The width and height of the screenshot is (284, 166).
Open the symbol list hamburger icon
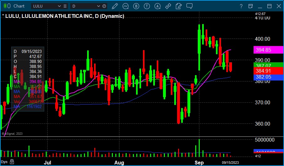click(65, 6)
